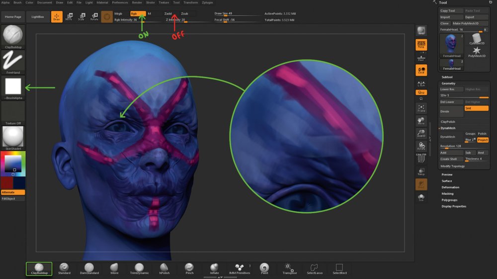Viewport: 497px width, 279px height.
Task: Collapse the DynaMesh subsection header
Action: 448,128
